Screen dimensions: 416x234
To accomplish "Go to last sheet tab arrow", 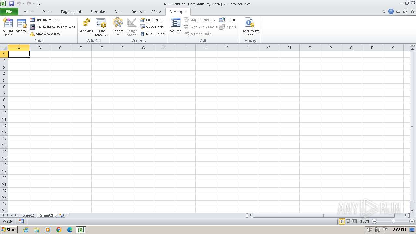I will coord(16,215).
